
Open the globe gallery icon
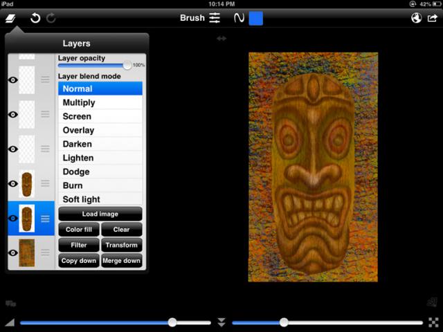point(416,18)
